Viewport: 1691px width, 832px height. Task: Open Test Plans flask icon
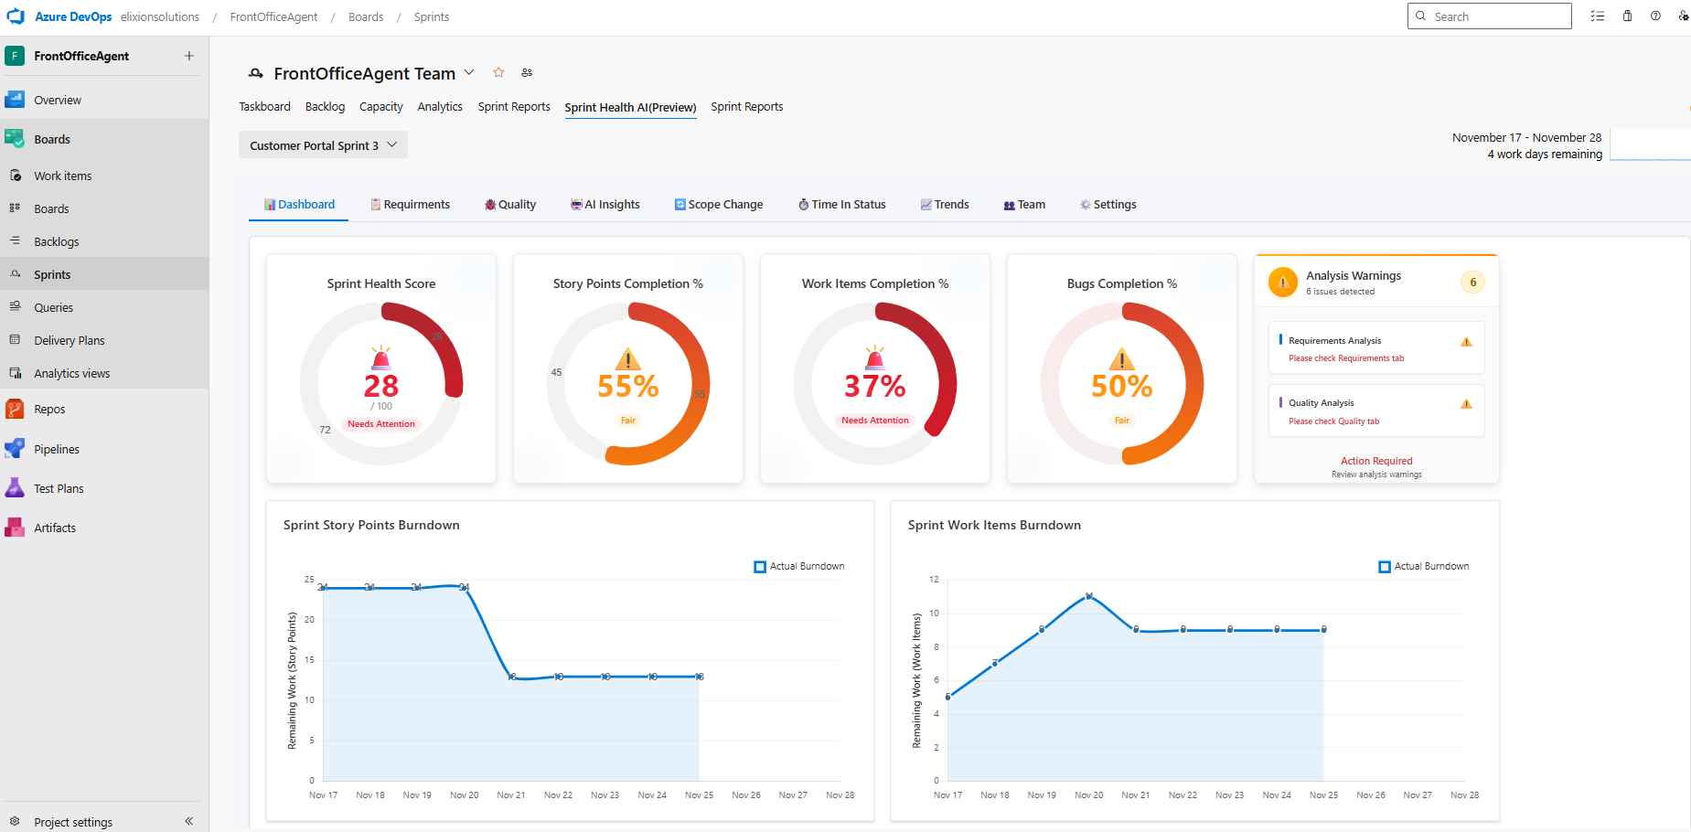point(15,488)
